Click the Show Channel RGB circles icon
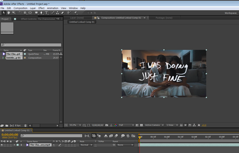 (x=115, y=125)
